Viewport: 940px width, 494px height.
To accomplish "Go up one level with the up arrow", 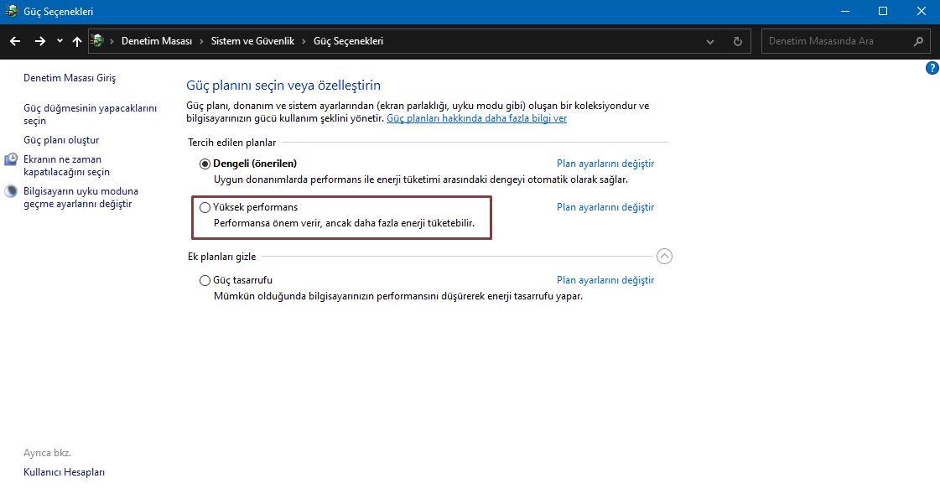I will click(x=77, y=41).
